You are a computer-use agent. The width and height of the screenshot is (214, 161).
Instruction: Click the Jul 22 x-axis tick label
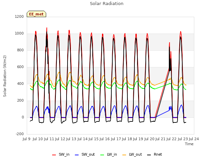tap(172, 139)
